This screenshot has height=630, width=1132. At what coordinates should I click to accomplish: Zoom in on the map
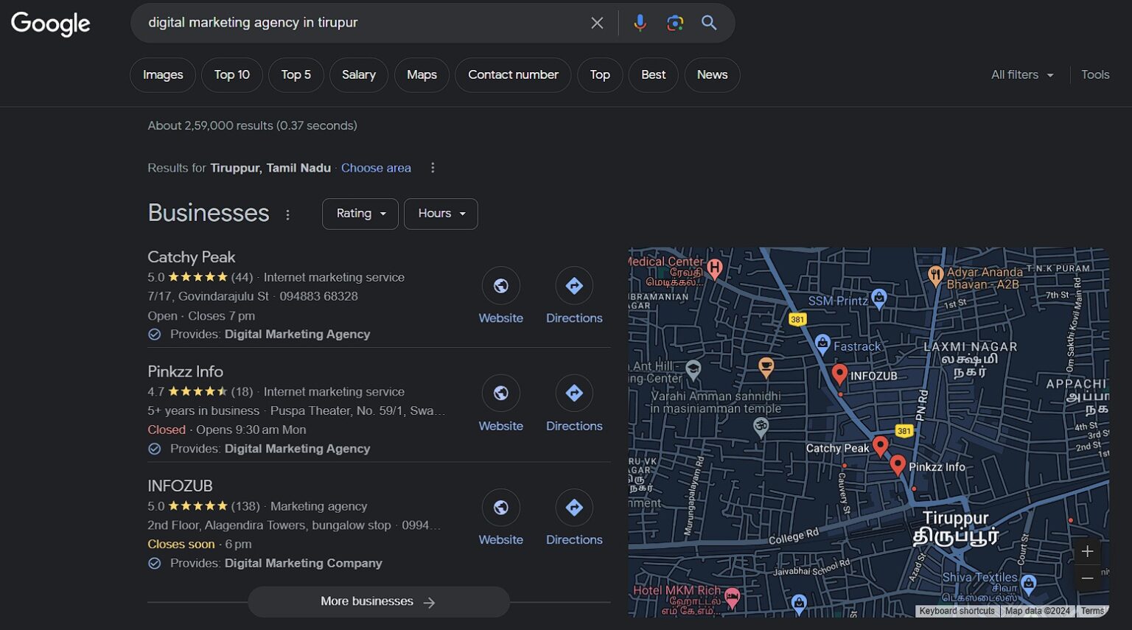tap(1087, 551)
